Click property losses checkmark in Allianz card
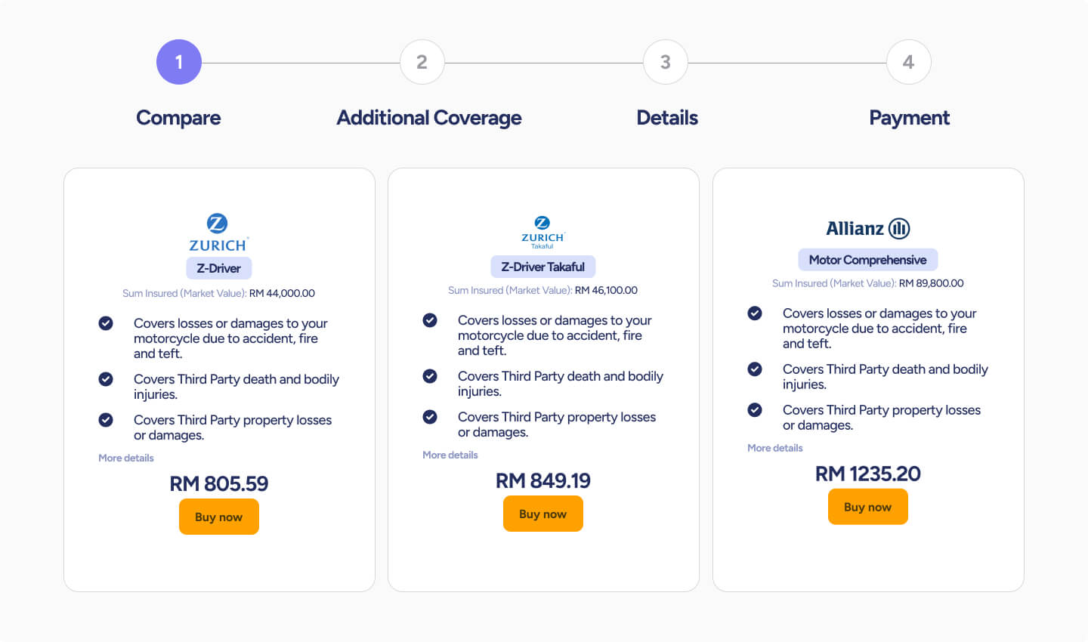The image size is (1088, 642). pos(755,410)
